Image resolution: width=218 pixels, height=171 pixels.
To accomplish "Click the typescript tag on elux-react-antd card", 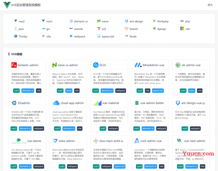I will 120,167.
